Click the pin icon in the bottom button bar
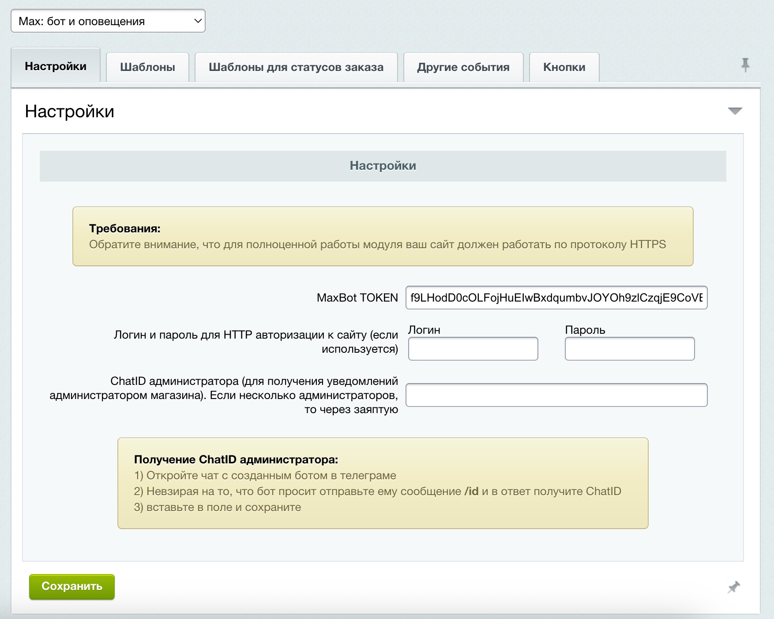774x619 pixels. (x=733, y=587)
